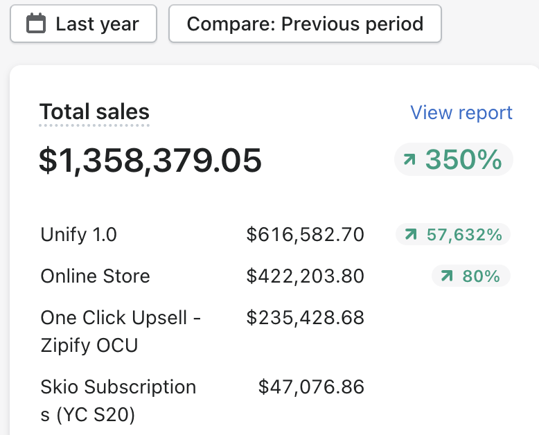Click the $235,428.68 amount

(x=306, y=317)
